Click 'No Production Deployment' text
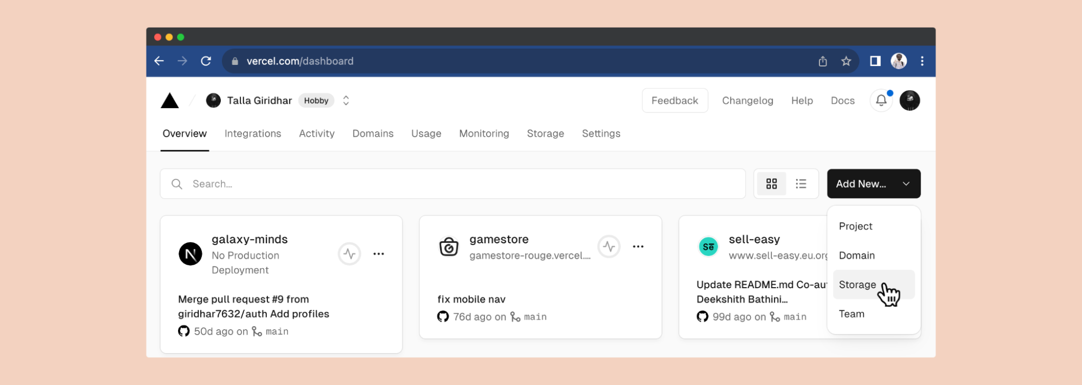The height and width of the screenshot is (385, 1082). [x=245, y=263]
